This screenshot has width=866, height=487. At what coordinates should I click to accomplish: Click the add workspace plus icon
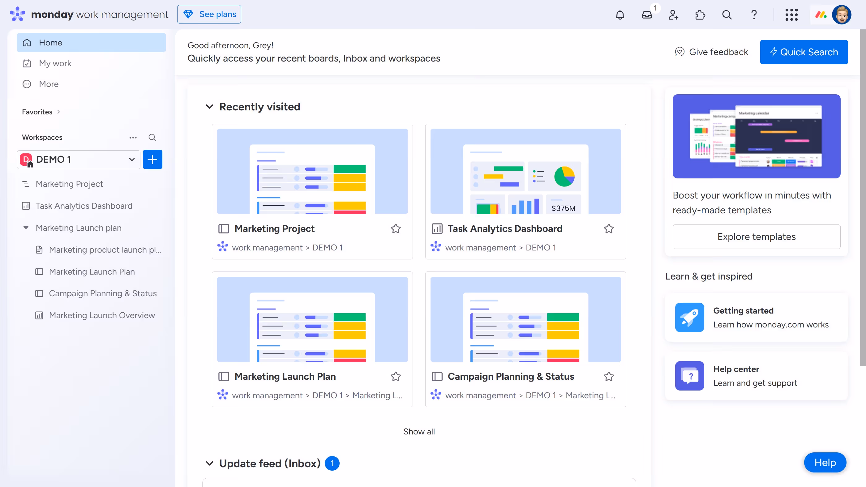click(x=152, y=159)
